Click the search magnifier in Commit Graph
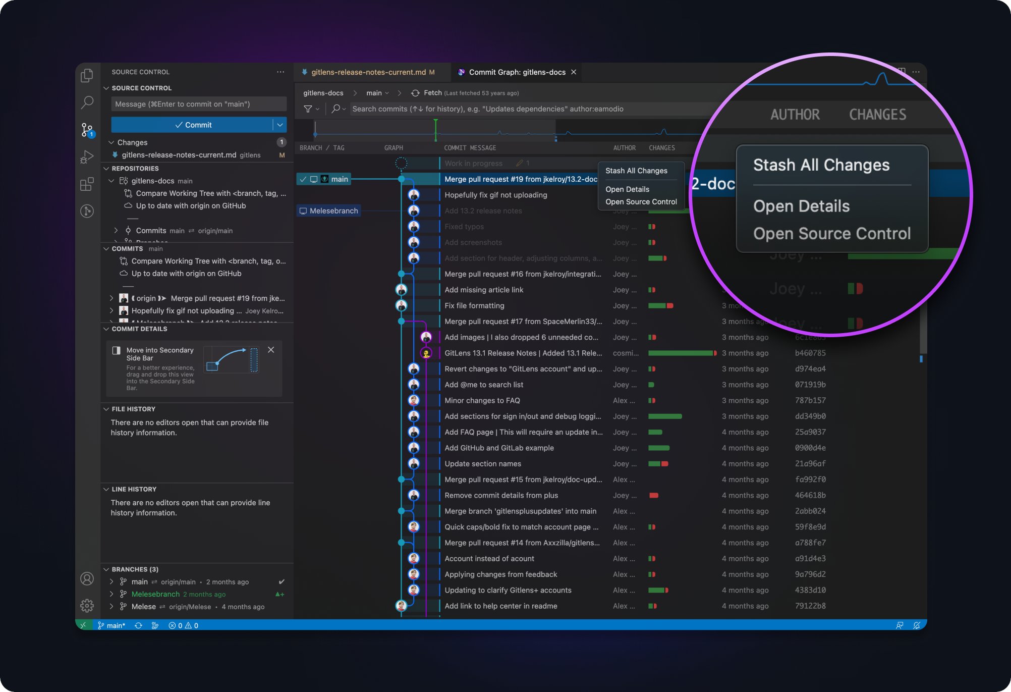This screenshot has height=692, width=1011. (335, 109)
